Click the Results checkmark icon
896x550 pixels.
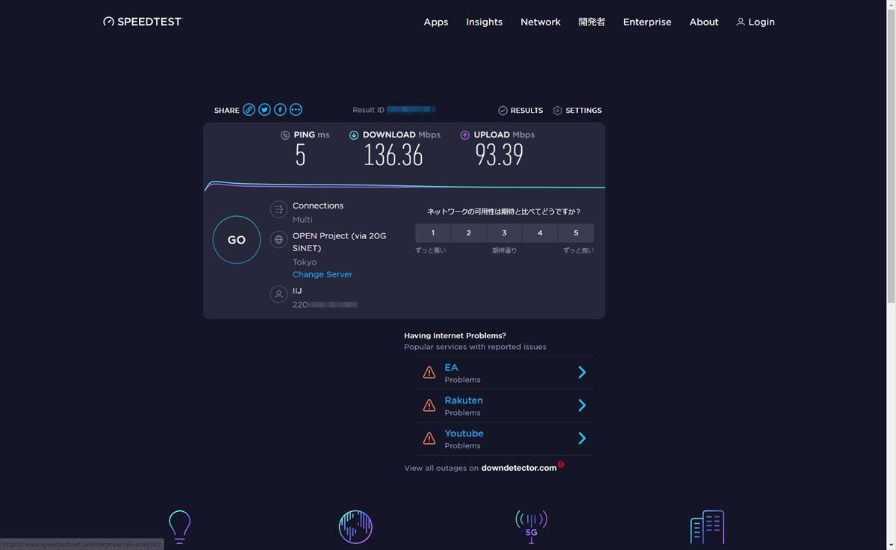tap(503, 111)
